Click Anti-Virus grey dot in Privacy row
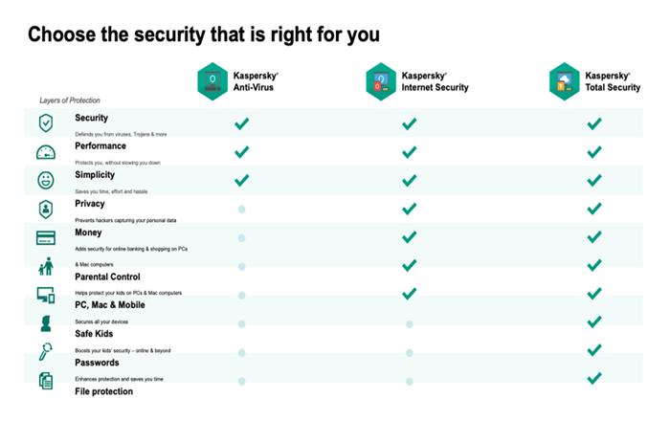This screenshot has width=670, height=421. pos(242,210)
